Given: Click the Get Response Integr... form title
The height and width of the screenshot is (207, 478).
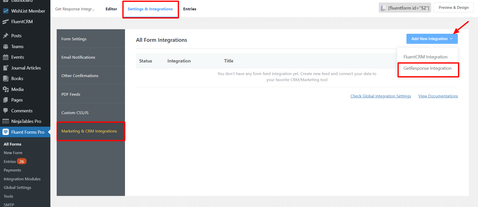Looking at the screenshot, I should point(75,9).
